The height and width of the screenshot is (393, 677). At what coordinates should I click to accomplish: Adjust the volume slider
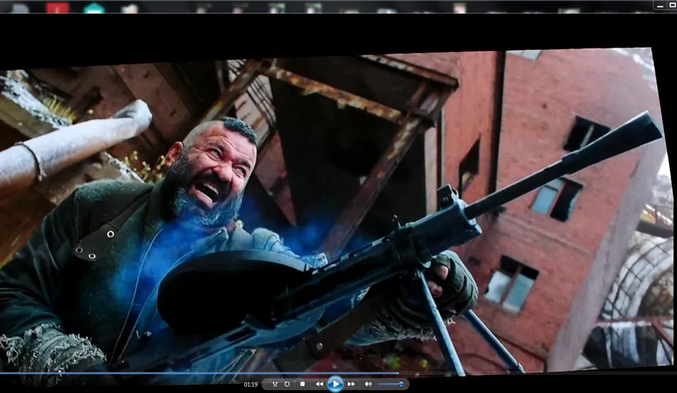[391, 384]
